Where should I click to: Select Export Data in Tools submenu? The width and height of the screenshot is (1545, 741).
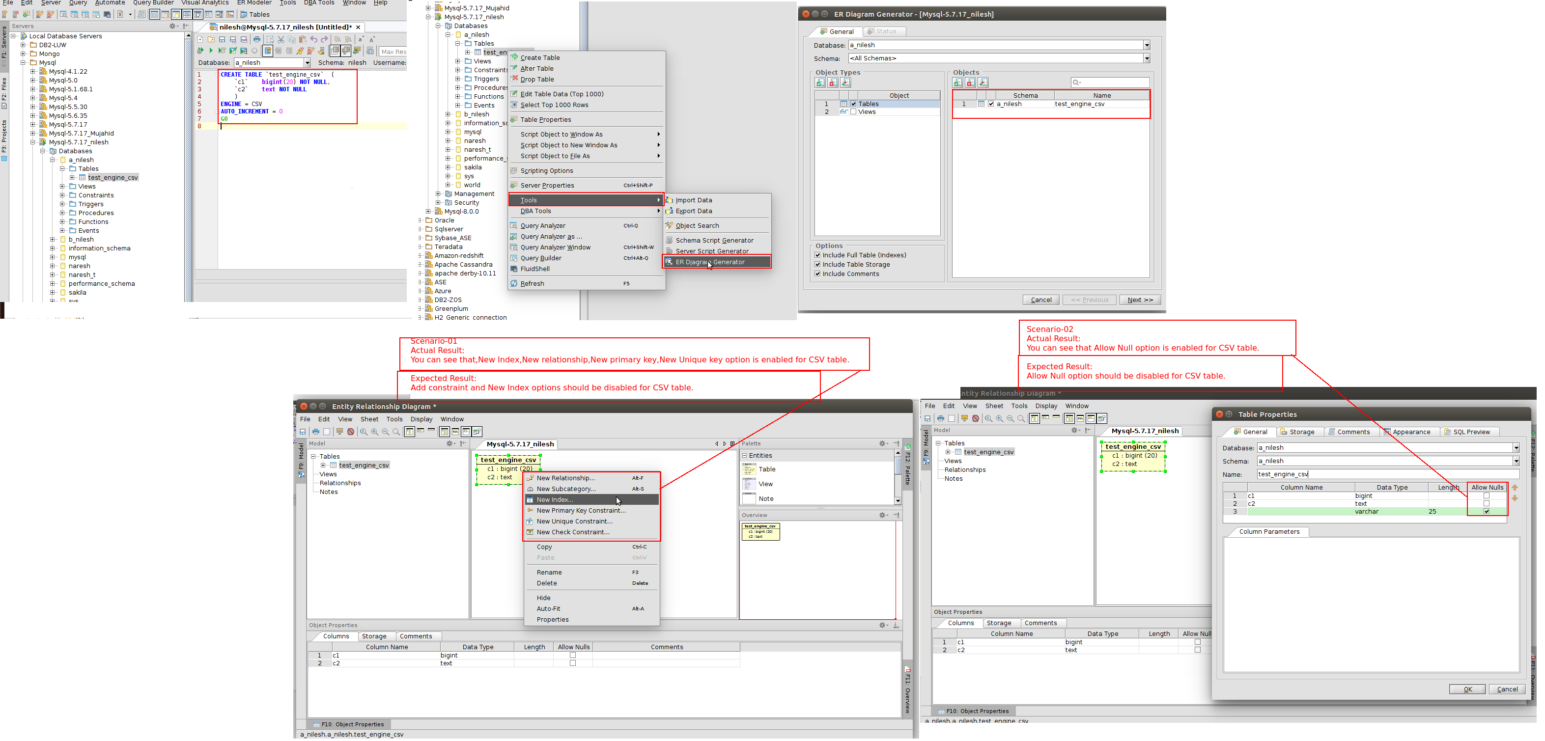(716, 211)
